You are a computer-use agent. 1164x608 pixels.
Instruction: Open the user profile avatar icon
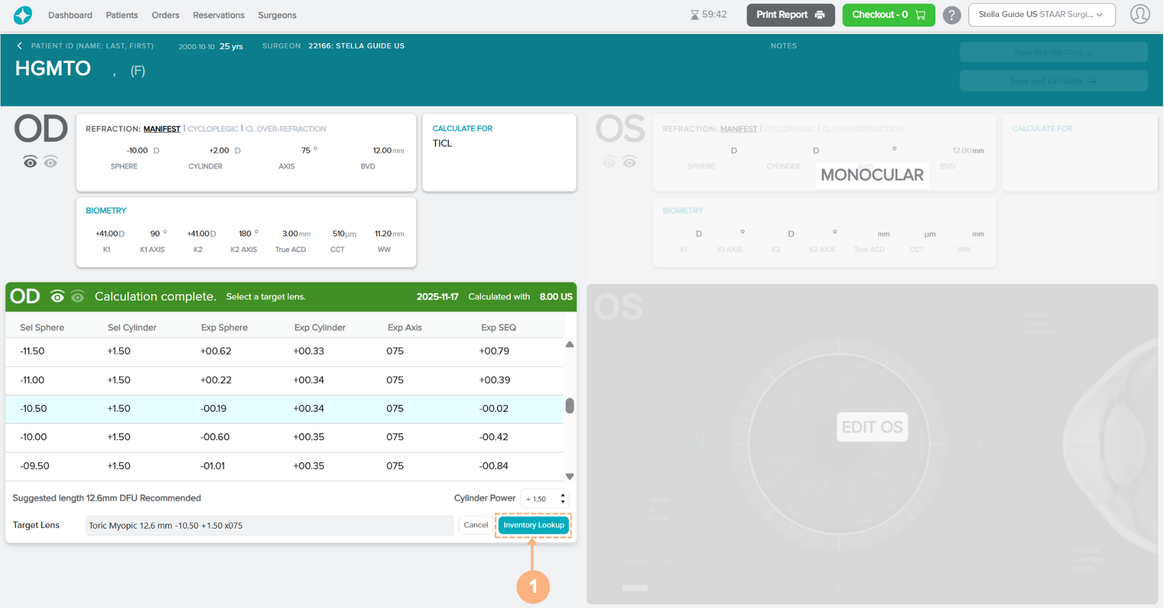tap(1140, 15)
